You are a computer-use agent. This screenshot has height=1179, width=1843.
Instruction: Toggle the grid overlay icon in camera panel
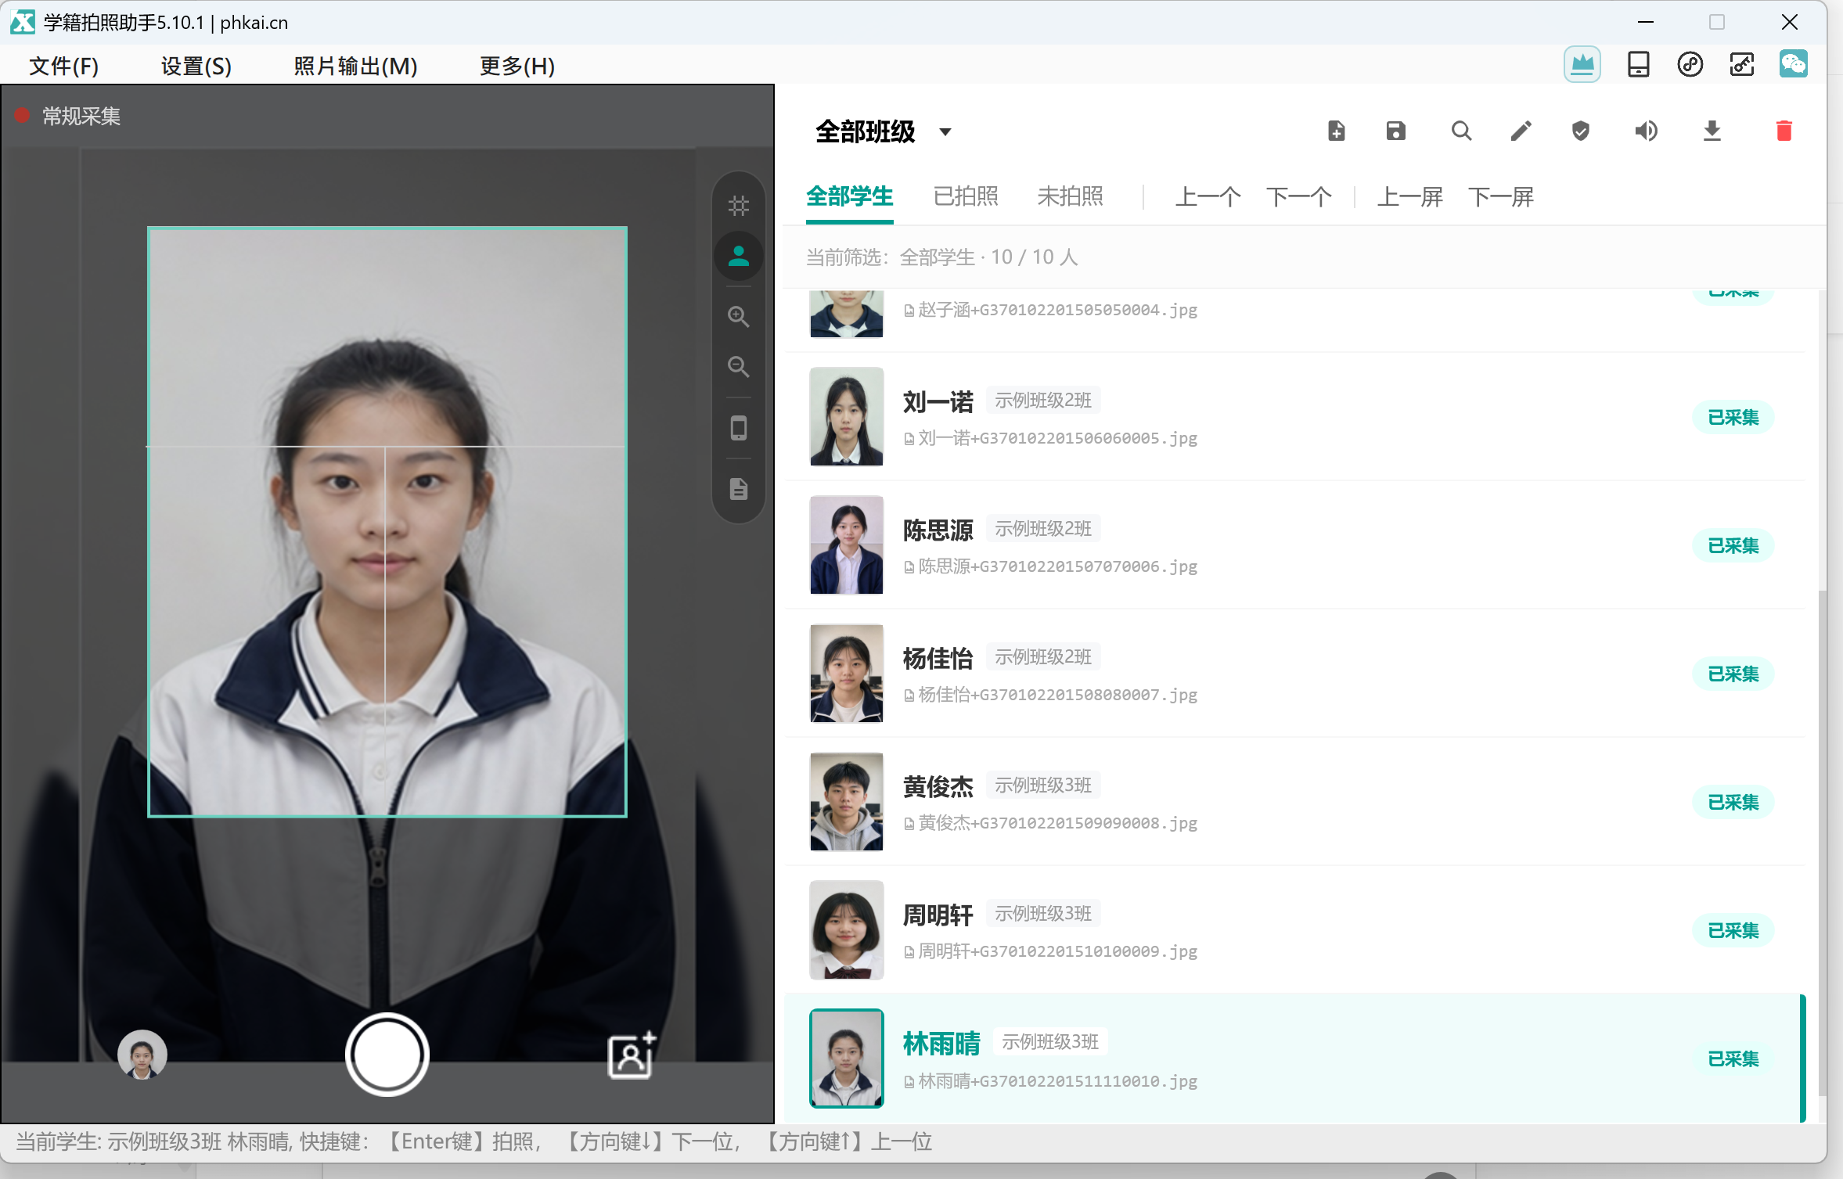(738, 206)
